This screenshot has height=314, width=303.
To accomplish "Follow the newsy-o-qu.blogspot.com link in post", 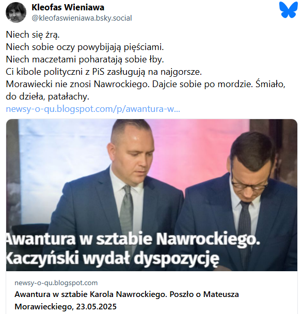I will 93,109.
